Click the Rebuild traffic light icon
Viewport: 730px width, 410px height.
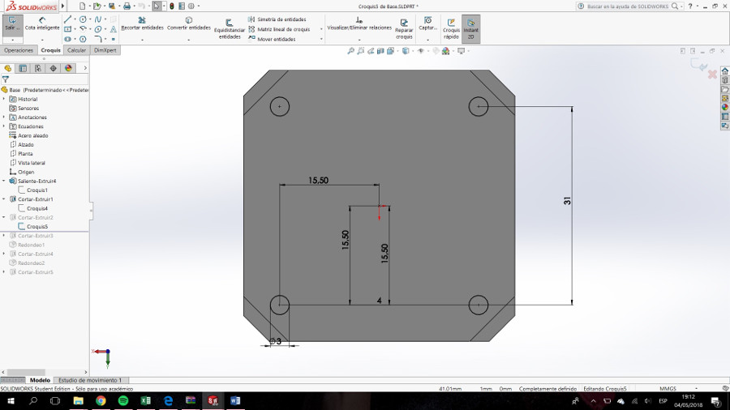click(x=172, y=6)
